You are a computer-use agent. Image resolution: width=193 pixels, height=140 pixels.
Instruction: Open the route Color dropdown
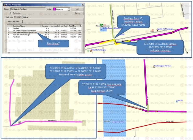pyautogui.click(x=69, y=9)
